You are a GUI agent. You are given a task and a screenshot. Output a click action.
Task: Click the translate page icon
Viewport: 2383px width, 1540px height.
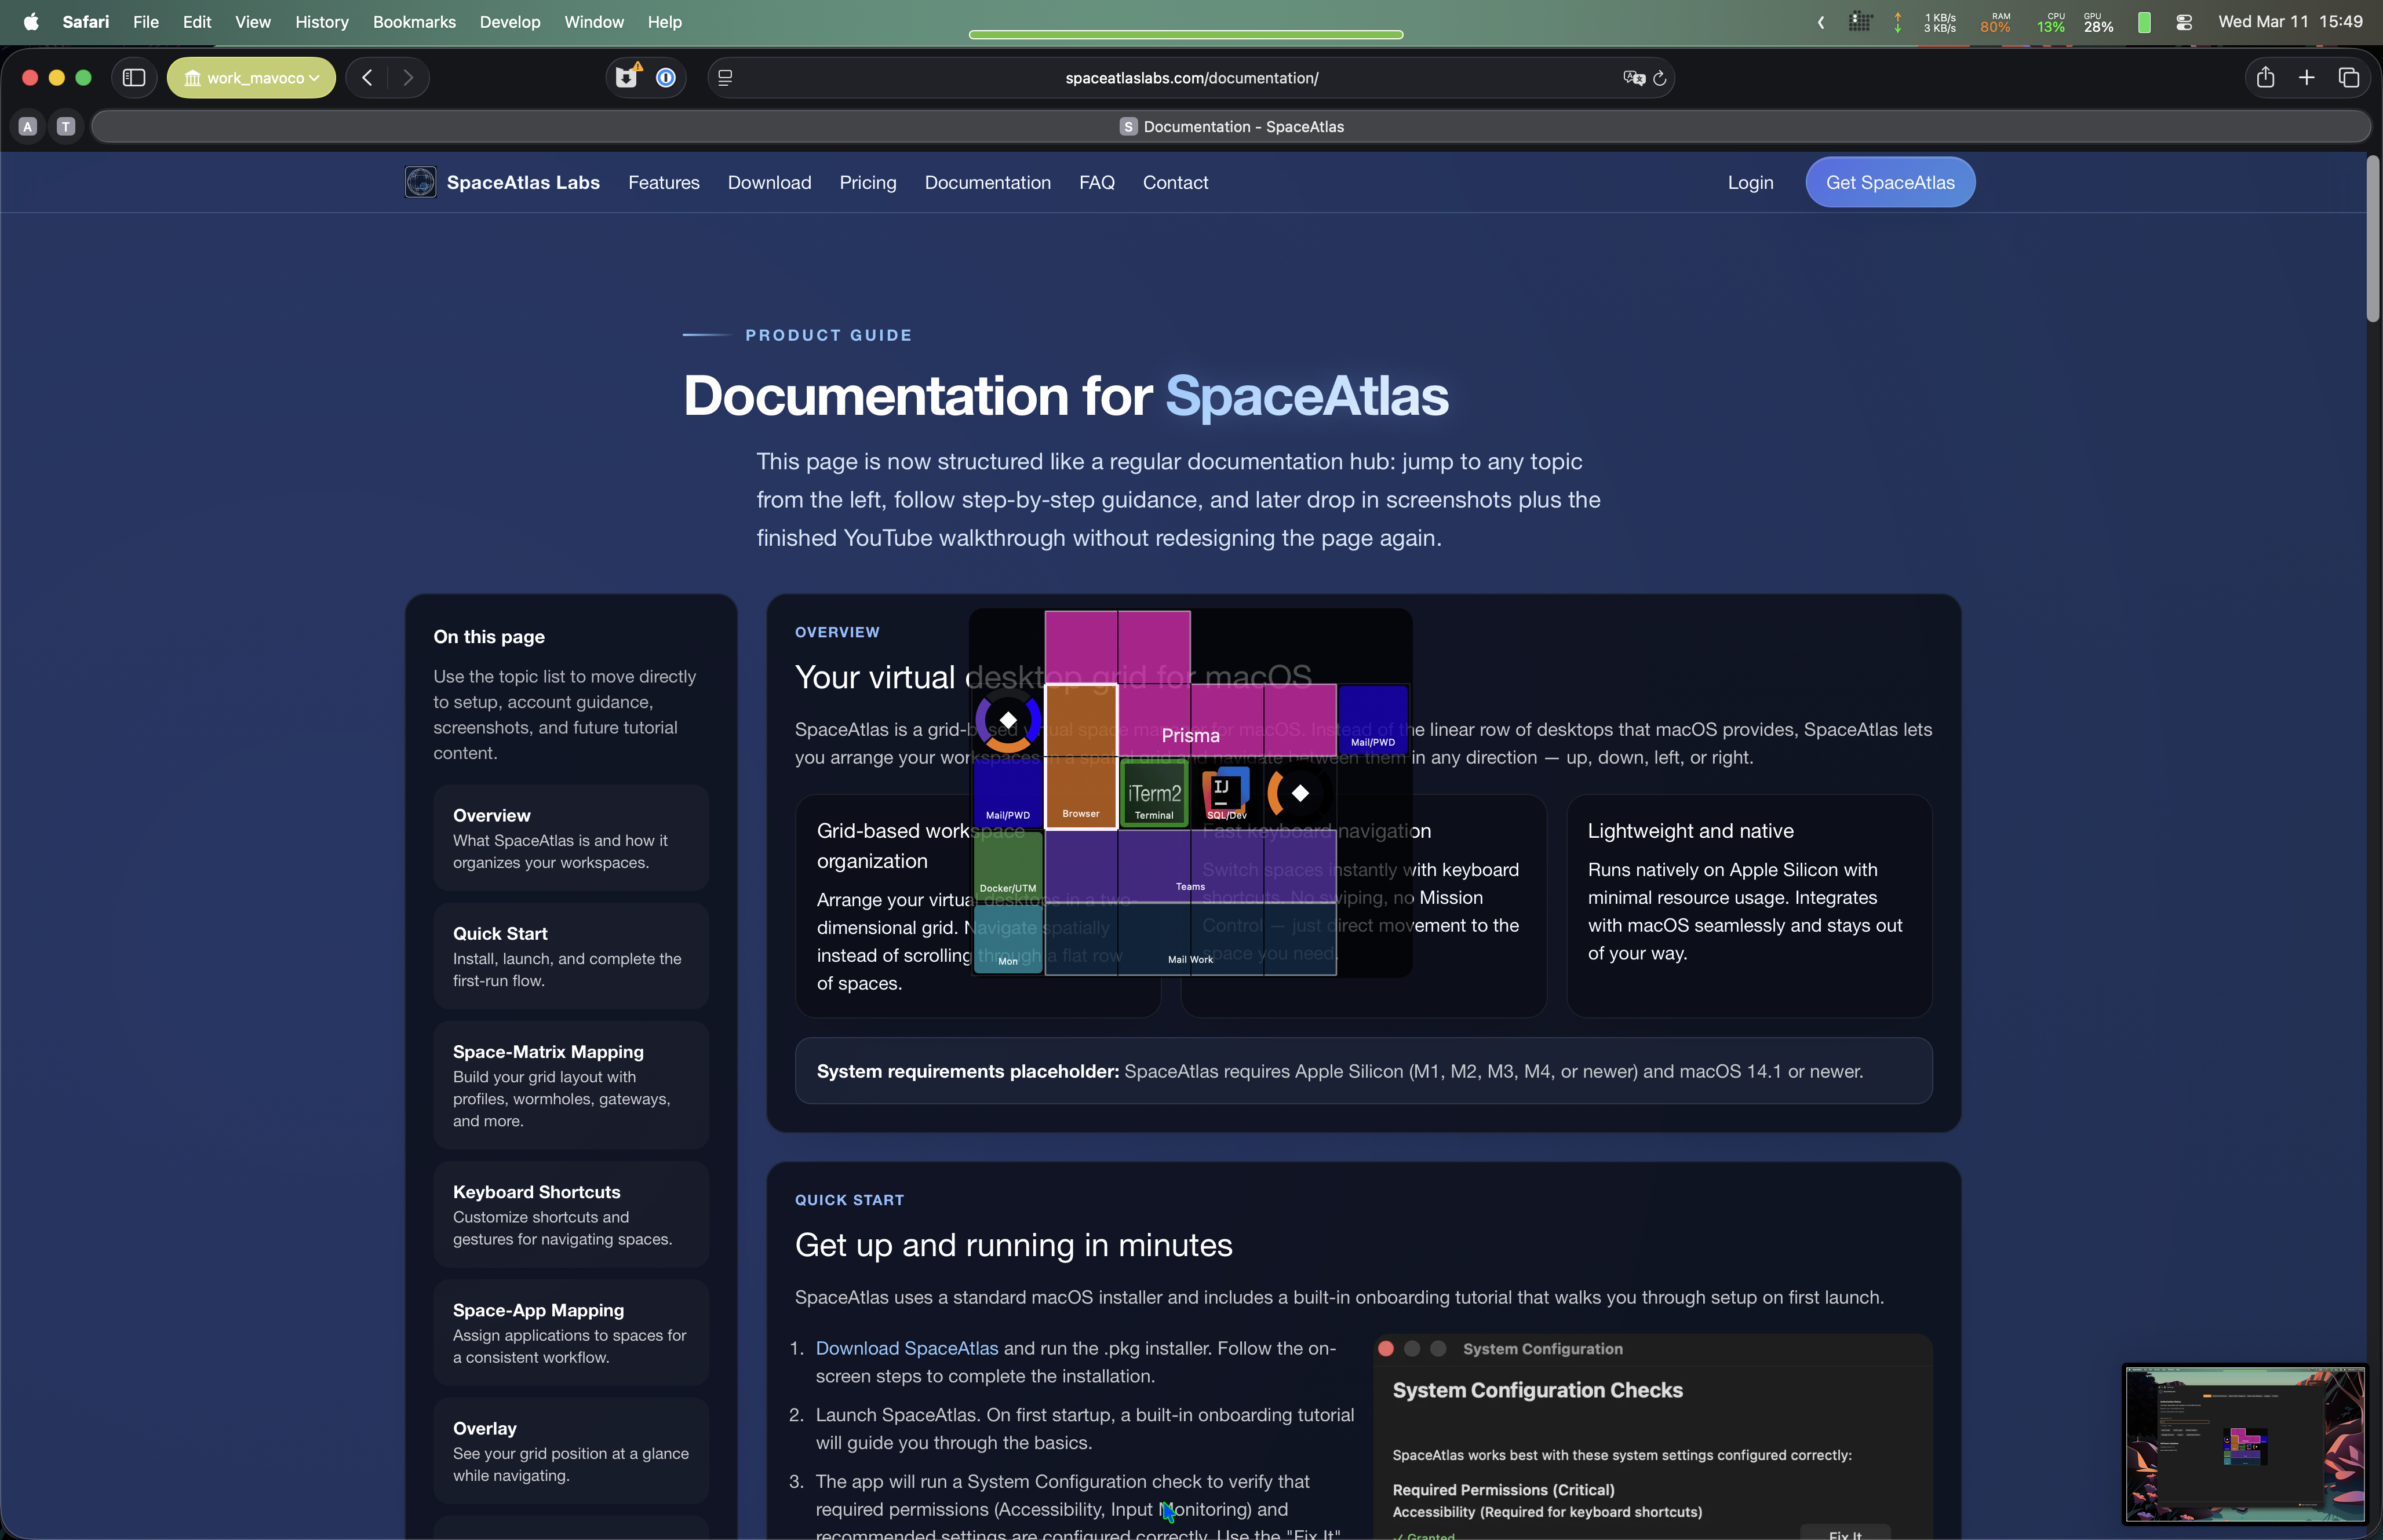point(1633,78)
